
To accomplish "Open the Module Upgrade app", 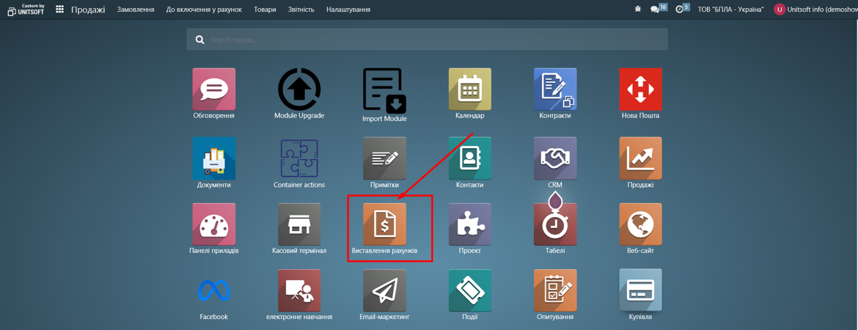I will point(299,89).
